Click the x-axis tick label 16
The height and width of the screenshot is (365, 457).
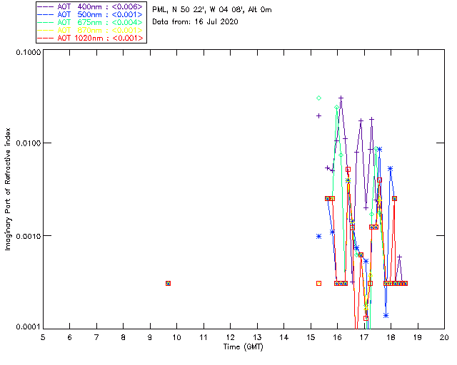(x=338, y=337)
